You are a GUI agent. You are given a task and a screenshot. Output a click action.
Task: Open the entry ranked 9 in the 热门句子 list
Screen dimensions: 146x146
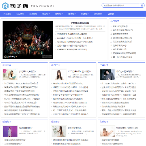pyautogui.click(x=122, y=57)
